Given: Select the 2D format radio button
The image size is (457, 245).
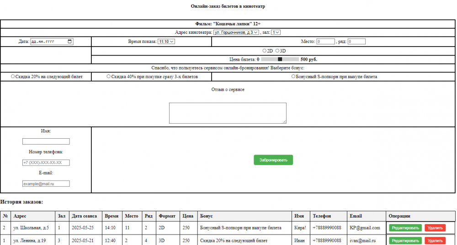Looking at the screenshot, I should [x=264, y=51].
